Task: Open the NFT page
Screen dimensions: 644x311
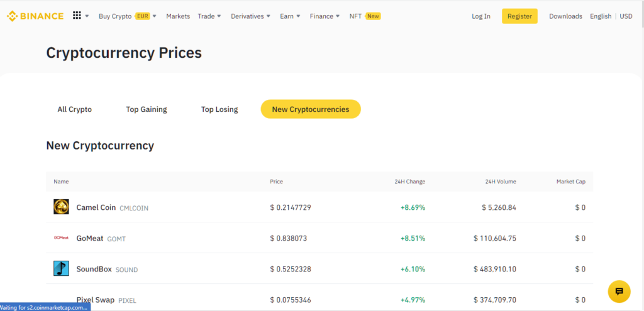Action: 356,16
